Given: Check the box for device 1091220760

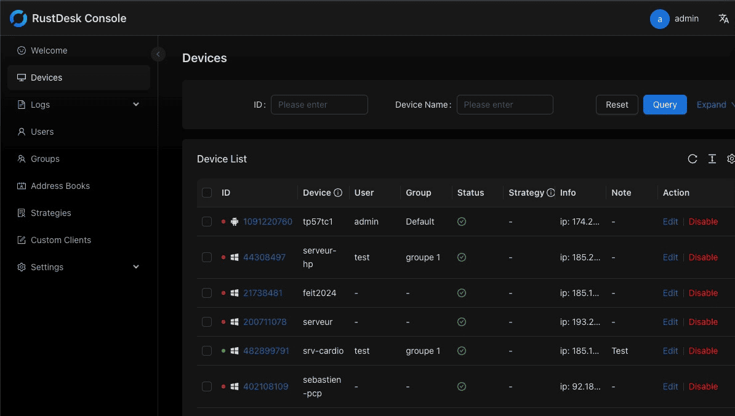Looking at the screenshot, I should click(x=207, y=222).
